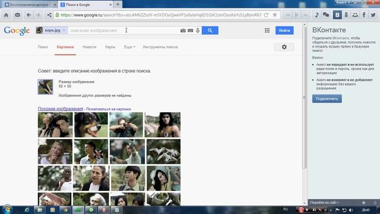380x214 pixels.
Task: Open the Windows Start button
Action: coord(7,210)
